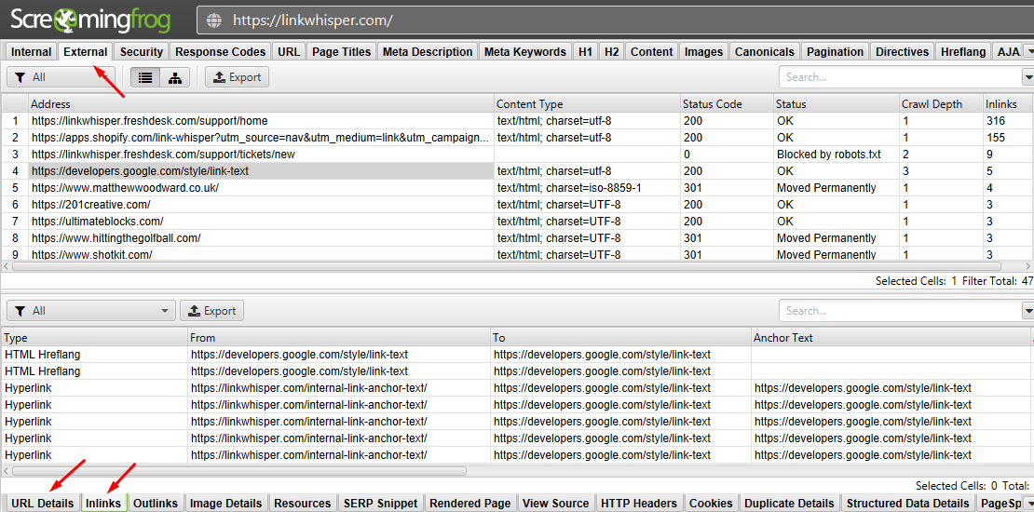
Task: Click the lower pane search field
Action: click(x=900, y=310)
